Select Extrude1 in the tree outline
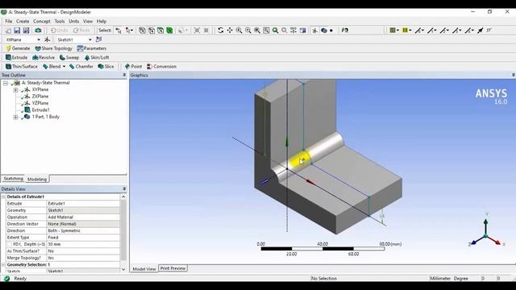Screen dimensions: 516x290 click(40, 110)
